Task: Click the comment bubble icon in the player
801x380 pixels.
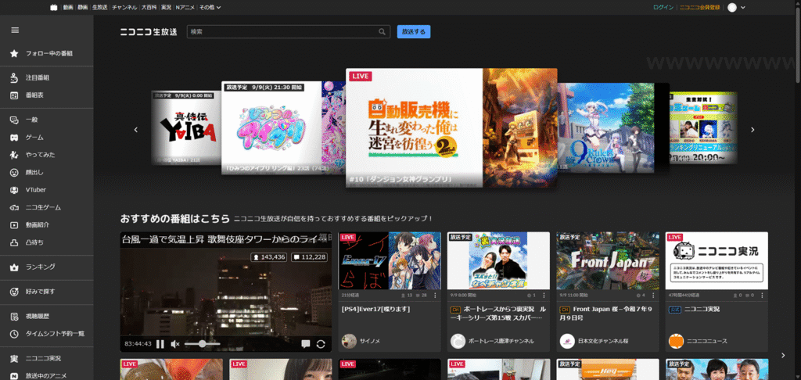Action: point(306,344)
